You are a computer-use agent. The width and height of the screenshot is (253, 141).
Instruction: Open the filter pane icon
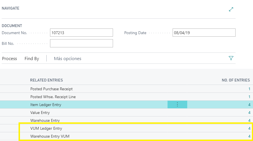[231, 58]
